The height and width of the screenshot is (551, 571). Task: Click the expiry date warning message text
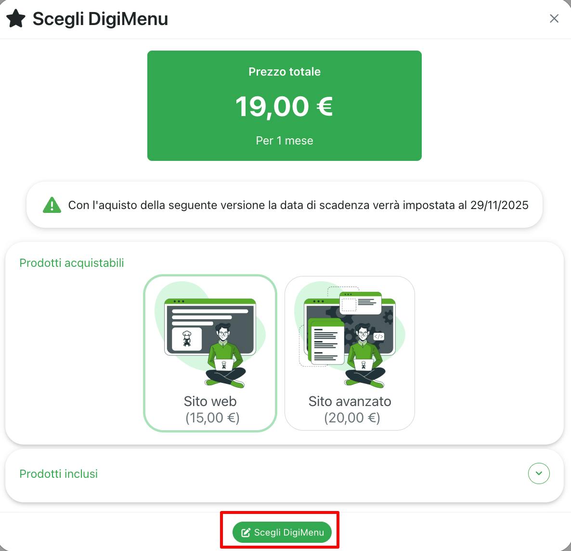298,205
